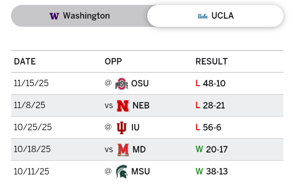Select the UCLA team tab
The width and height of the screenshot is (293, 193).
click(x=215, y=16)
